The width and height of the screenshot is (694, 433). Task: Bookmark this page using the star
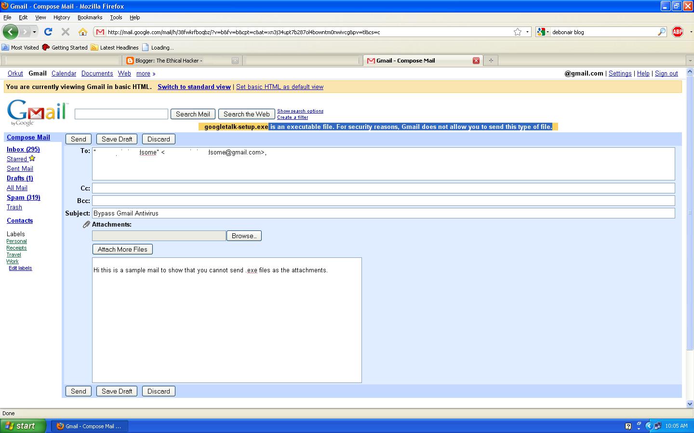coord(518,31)
